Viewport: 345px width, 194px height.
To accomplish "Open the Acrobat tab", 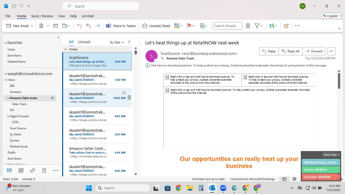I will pyautogui.click(x=88, y=16).
